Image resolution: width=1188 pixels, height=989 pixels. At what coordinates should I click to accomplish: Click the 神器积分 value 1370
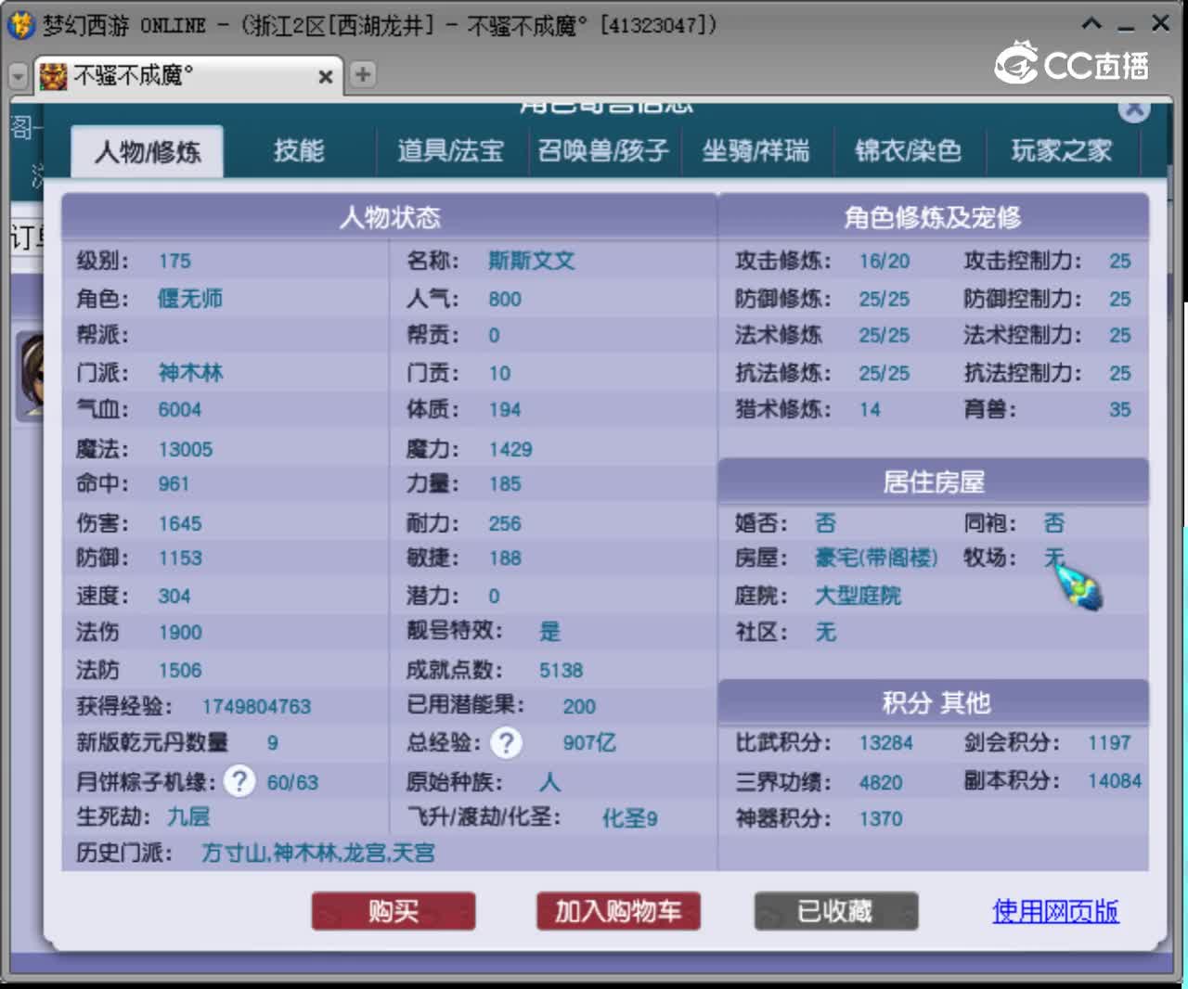pos(881,819)
